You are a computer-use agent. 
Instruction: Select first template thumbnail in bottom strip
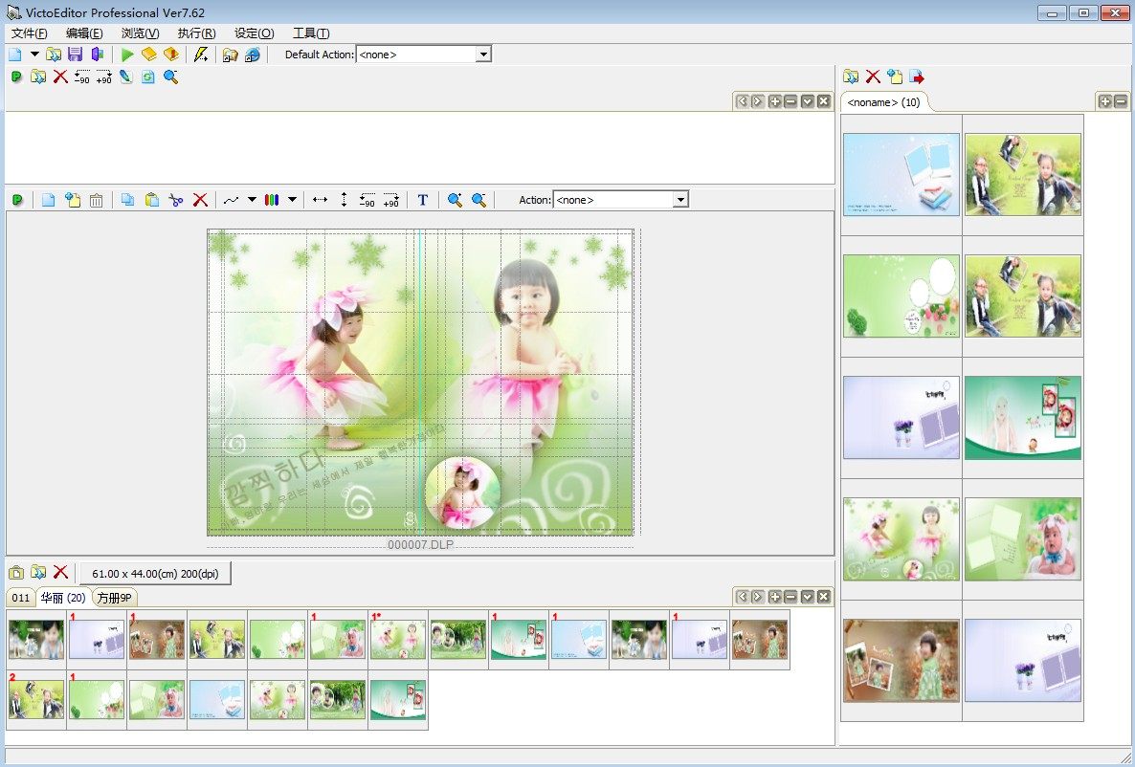(x=36, y=640)
